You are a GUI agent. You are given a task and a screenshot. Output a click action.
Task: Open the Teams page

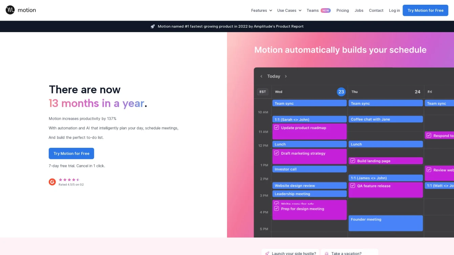click(312, 10)
